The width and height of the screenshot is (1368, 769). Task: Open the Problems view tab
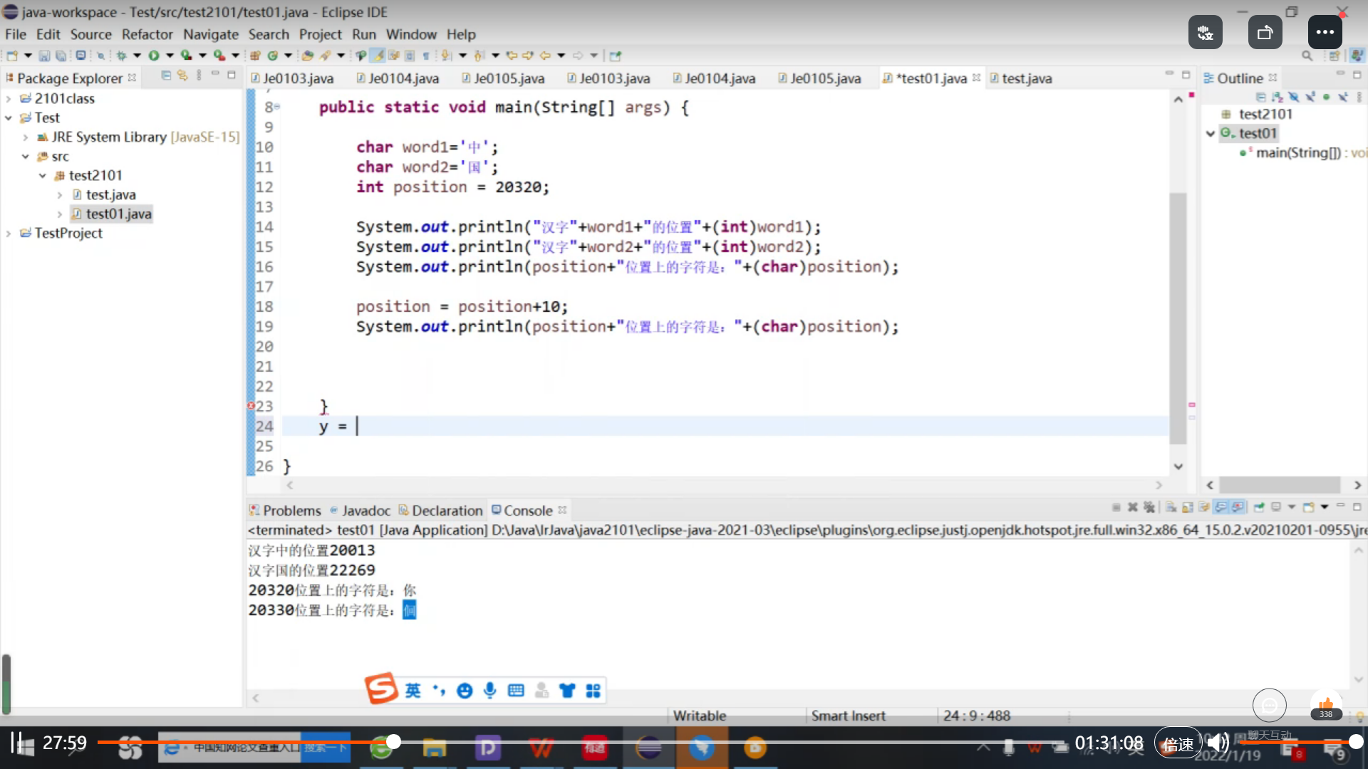[291, 511]
